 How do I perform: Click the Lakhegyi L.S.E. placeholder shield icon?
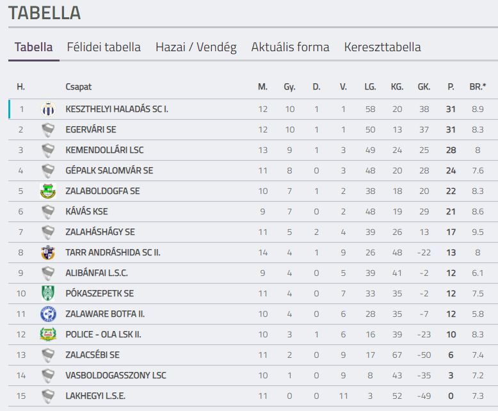tap(48, 396)
